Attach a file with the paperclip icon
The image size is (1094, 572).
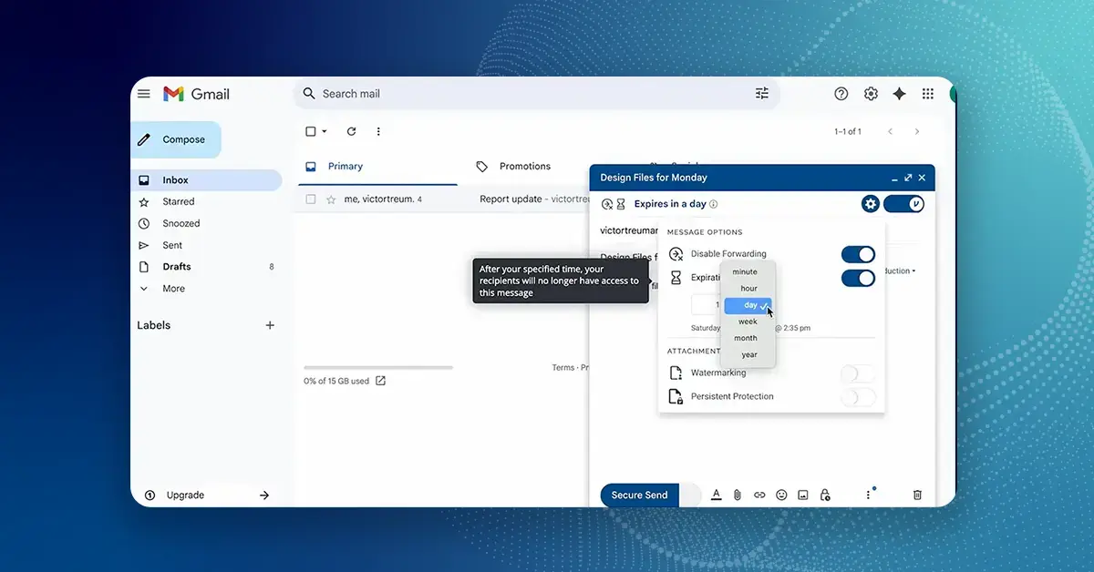[x=738, y=495]
